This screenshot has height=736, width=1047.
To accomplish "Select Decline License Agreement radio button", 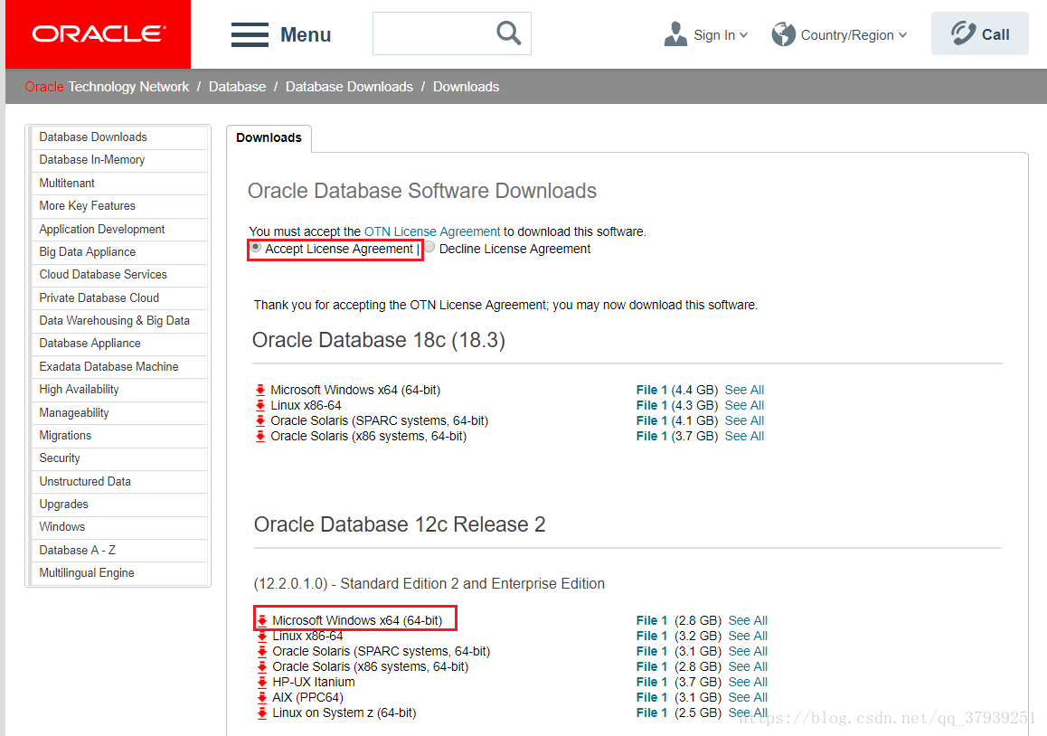I will (430, 247).
